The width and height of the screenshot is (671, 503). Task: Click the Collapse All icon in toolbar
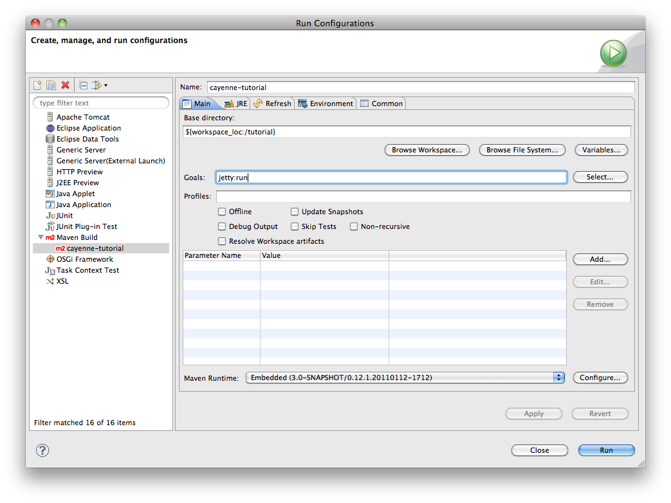click(84, 85)
